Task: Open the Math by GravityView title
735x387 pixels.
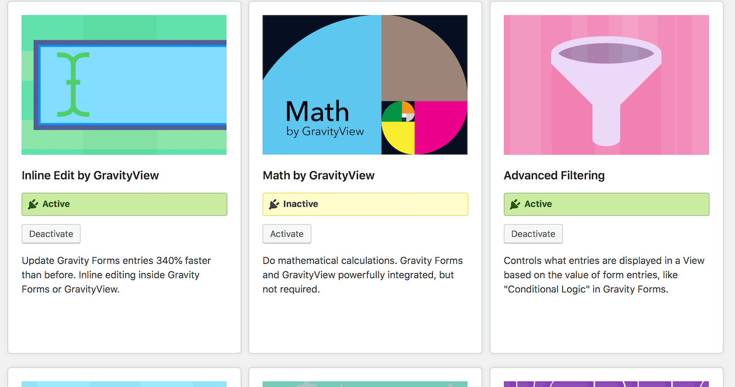Action: (319, 176)
